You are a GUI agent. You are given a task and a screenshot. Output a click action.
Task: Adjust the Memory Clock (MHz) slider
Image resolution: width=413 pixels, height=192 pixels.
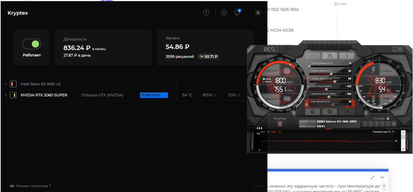point(329,97)
